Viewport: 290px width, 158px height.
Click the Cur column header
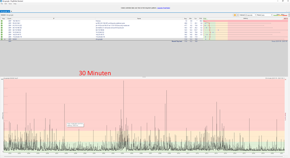pos(196,19)
